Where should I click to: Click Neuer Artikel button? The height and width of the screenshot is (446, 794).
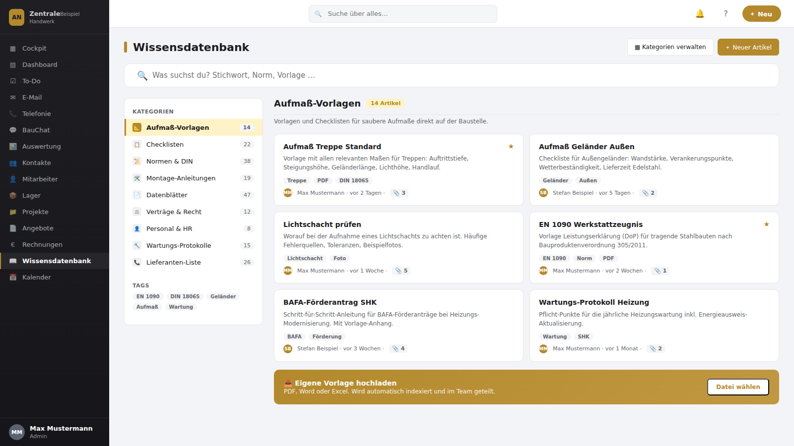point(748,47)
